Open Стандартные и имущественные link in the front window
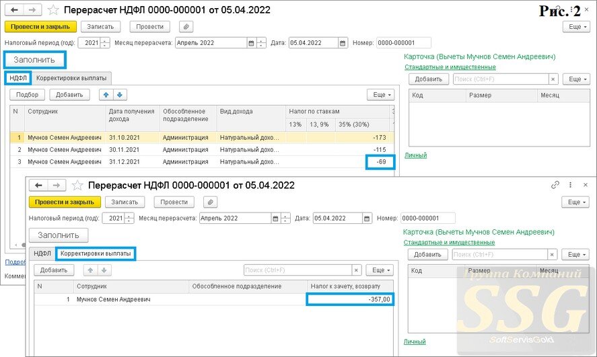This screenshot has height=357, width=597. tap(450, 242)
